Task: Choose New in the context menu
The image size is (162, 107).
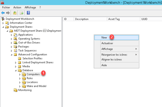Action: (116, 38)
